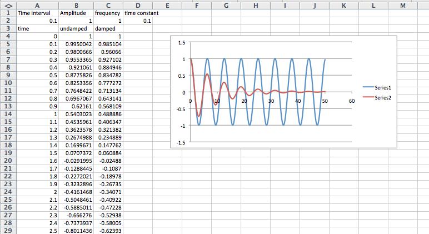This screenshot has width=429, height=234.
Task: Select cell with value 0.921061
Action: tap(76, 67)
